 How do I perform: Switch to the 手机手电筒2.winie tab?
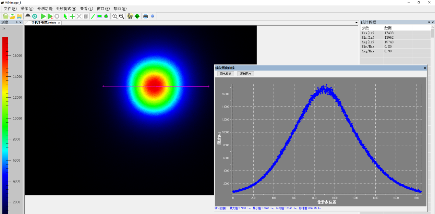pos(43,23)
